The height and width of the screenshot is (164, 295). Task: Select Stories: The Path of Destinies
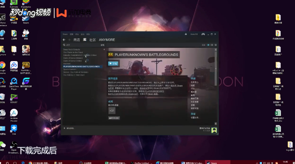pyautogui.click(x=76, y=72)
